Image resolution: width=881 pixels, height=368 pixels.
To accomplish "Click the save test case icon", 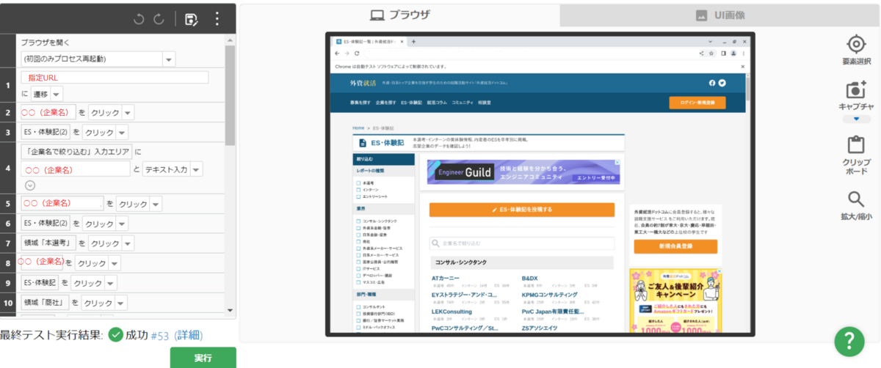I will point(192,20).
